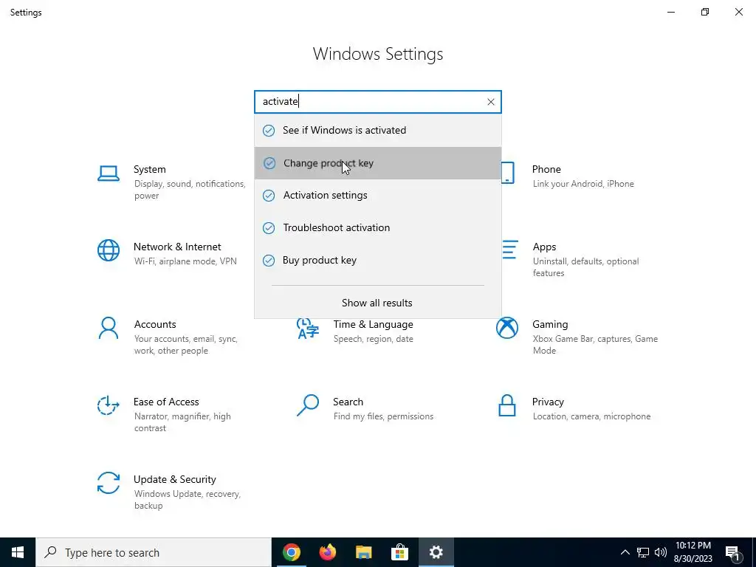Clear the search box with X
756x567 pixels.
click(491, 102)
